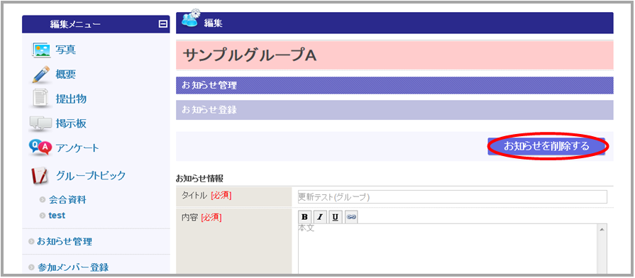Image resolution: width=635 pixels, height=278 pixels.
Task: Click the 概要 pencil icon
Action: point(41,75)
